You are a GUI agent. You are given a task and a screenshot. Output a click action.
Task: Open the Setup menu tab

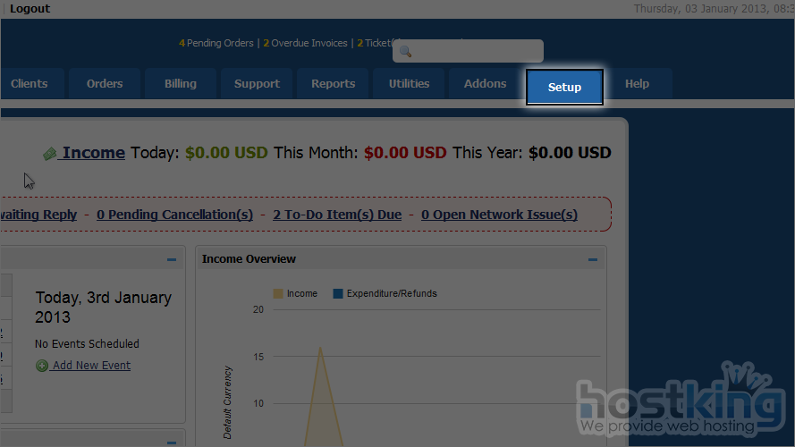click(x=564, y=88)
